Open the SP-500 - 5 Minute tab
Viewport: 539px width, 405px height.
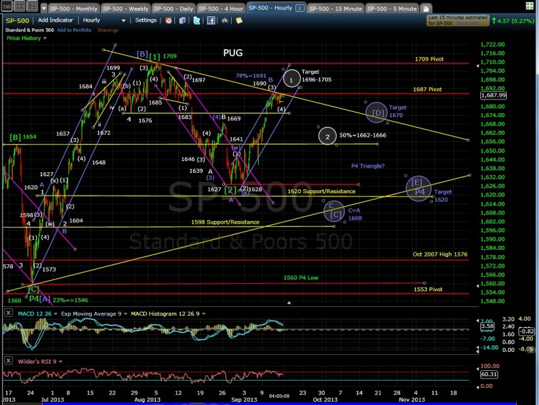point(392,9)
